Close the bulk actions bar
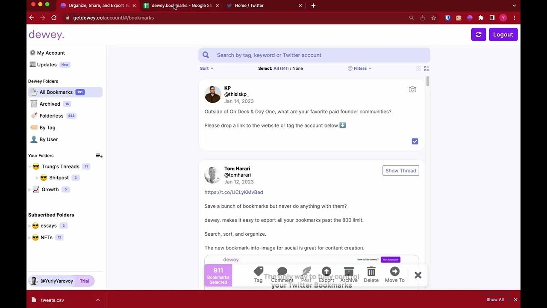Viewport: 547px width, 308px height. (x=418, y=275)
